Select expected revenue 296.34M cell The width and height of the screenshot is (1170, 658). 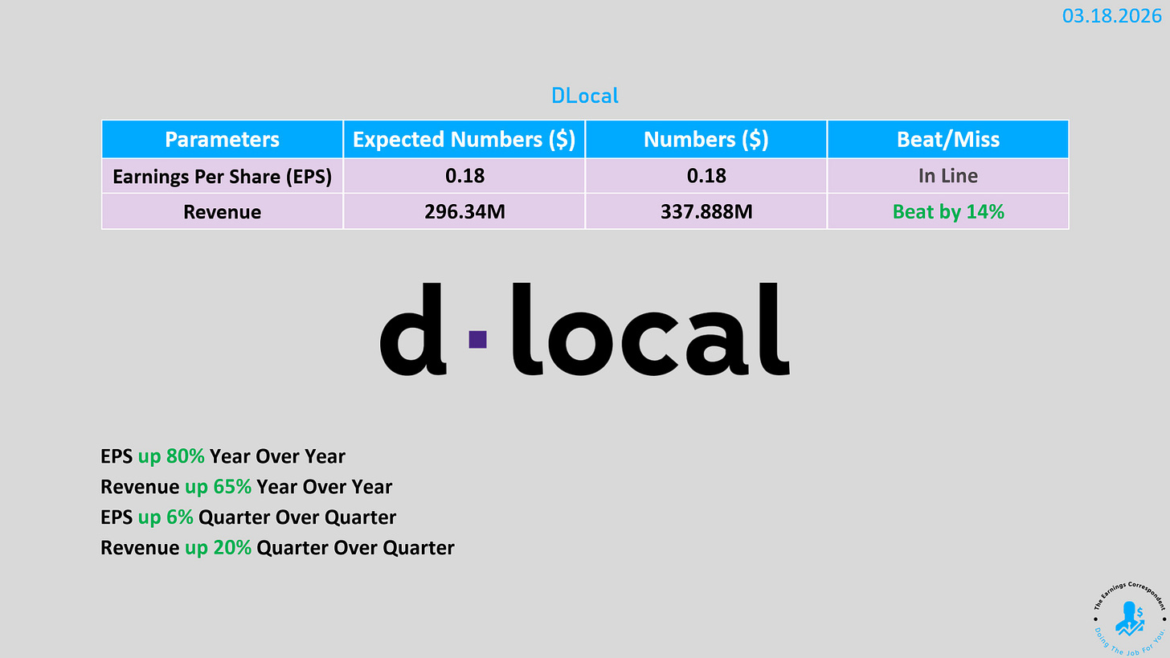coord(464,211)
